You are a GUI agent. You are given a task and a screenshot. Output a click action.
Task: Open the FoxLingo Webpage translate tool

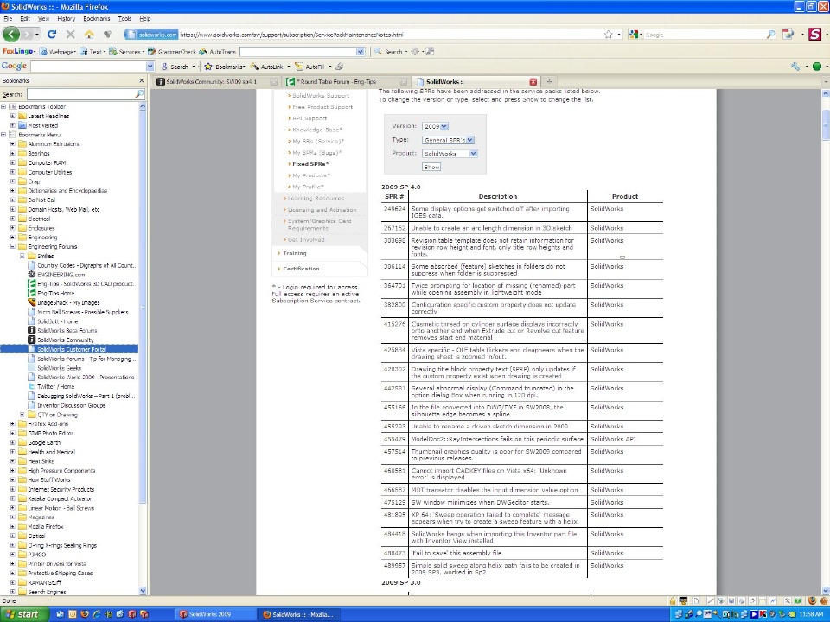pos(58,51)
